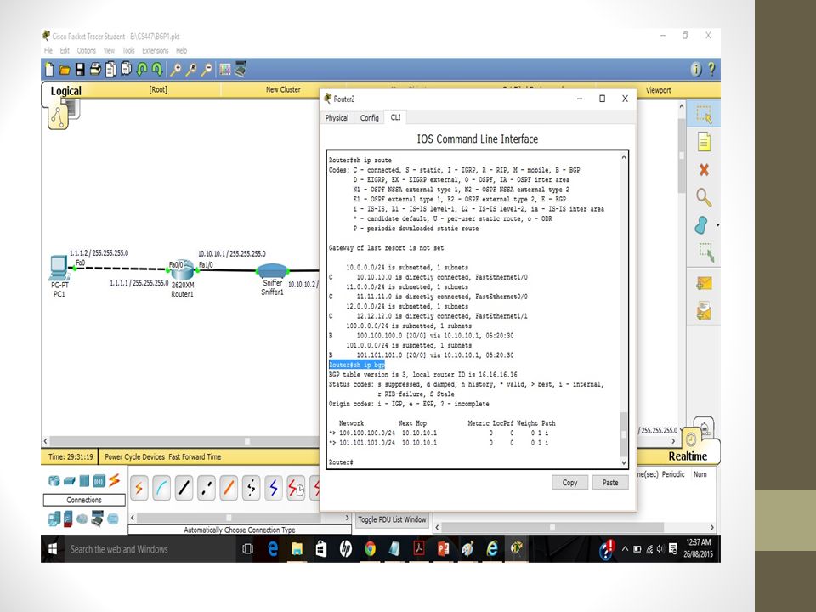
Task: Save the network with the floppy icon
Action: (x=80, y=69)
